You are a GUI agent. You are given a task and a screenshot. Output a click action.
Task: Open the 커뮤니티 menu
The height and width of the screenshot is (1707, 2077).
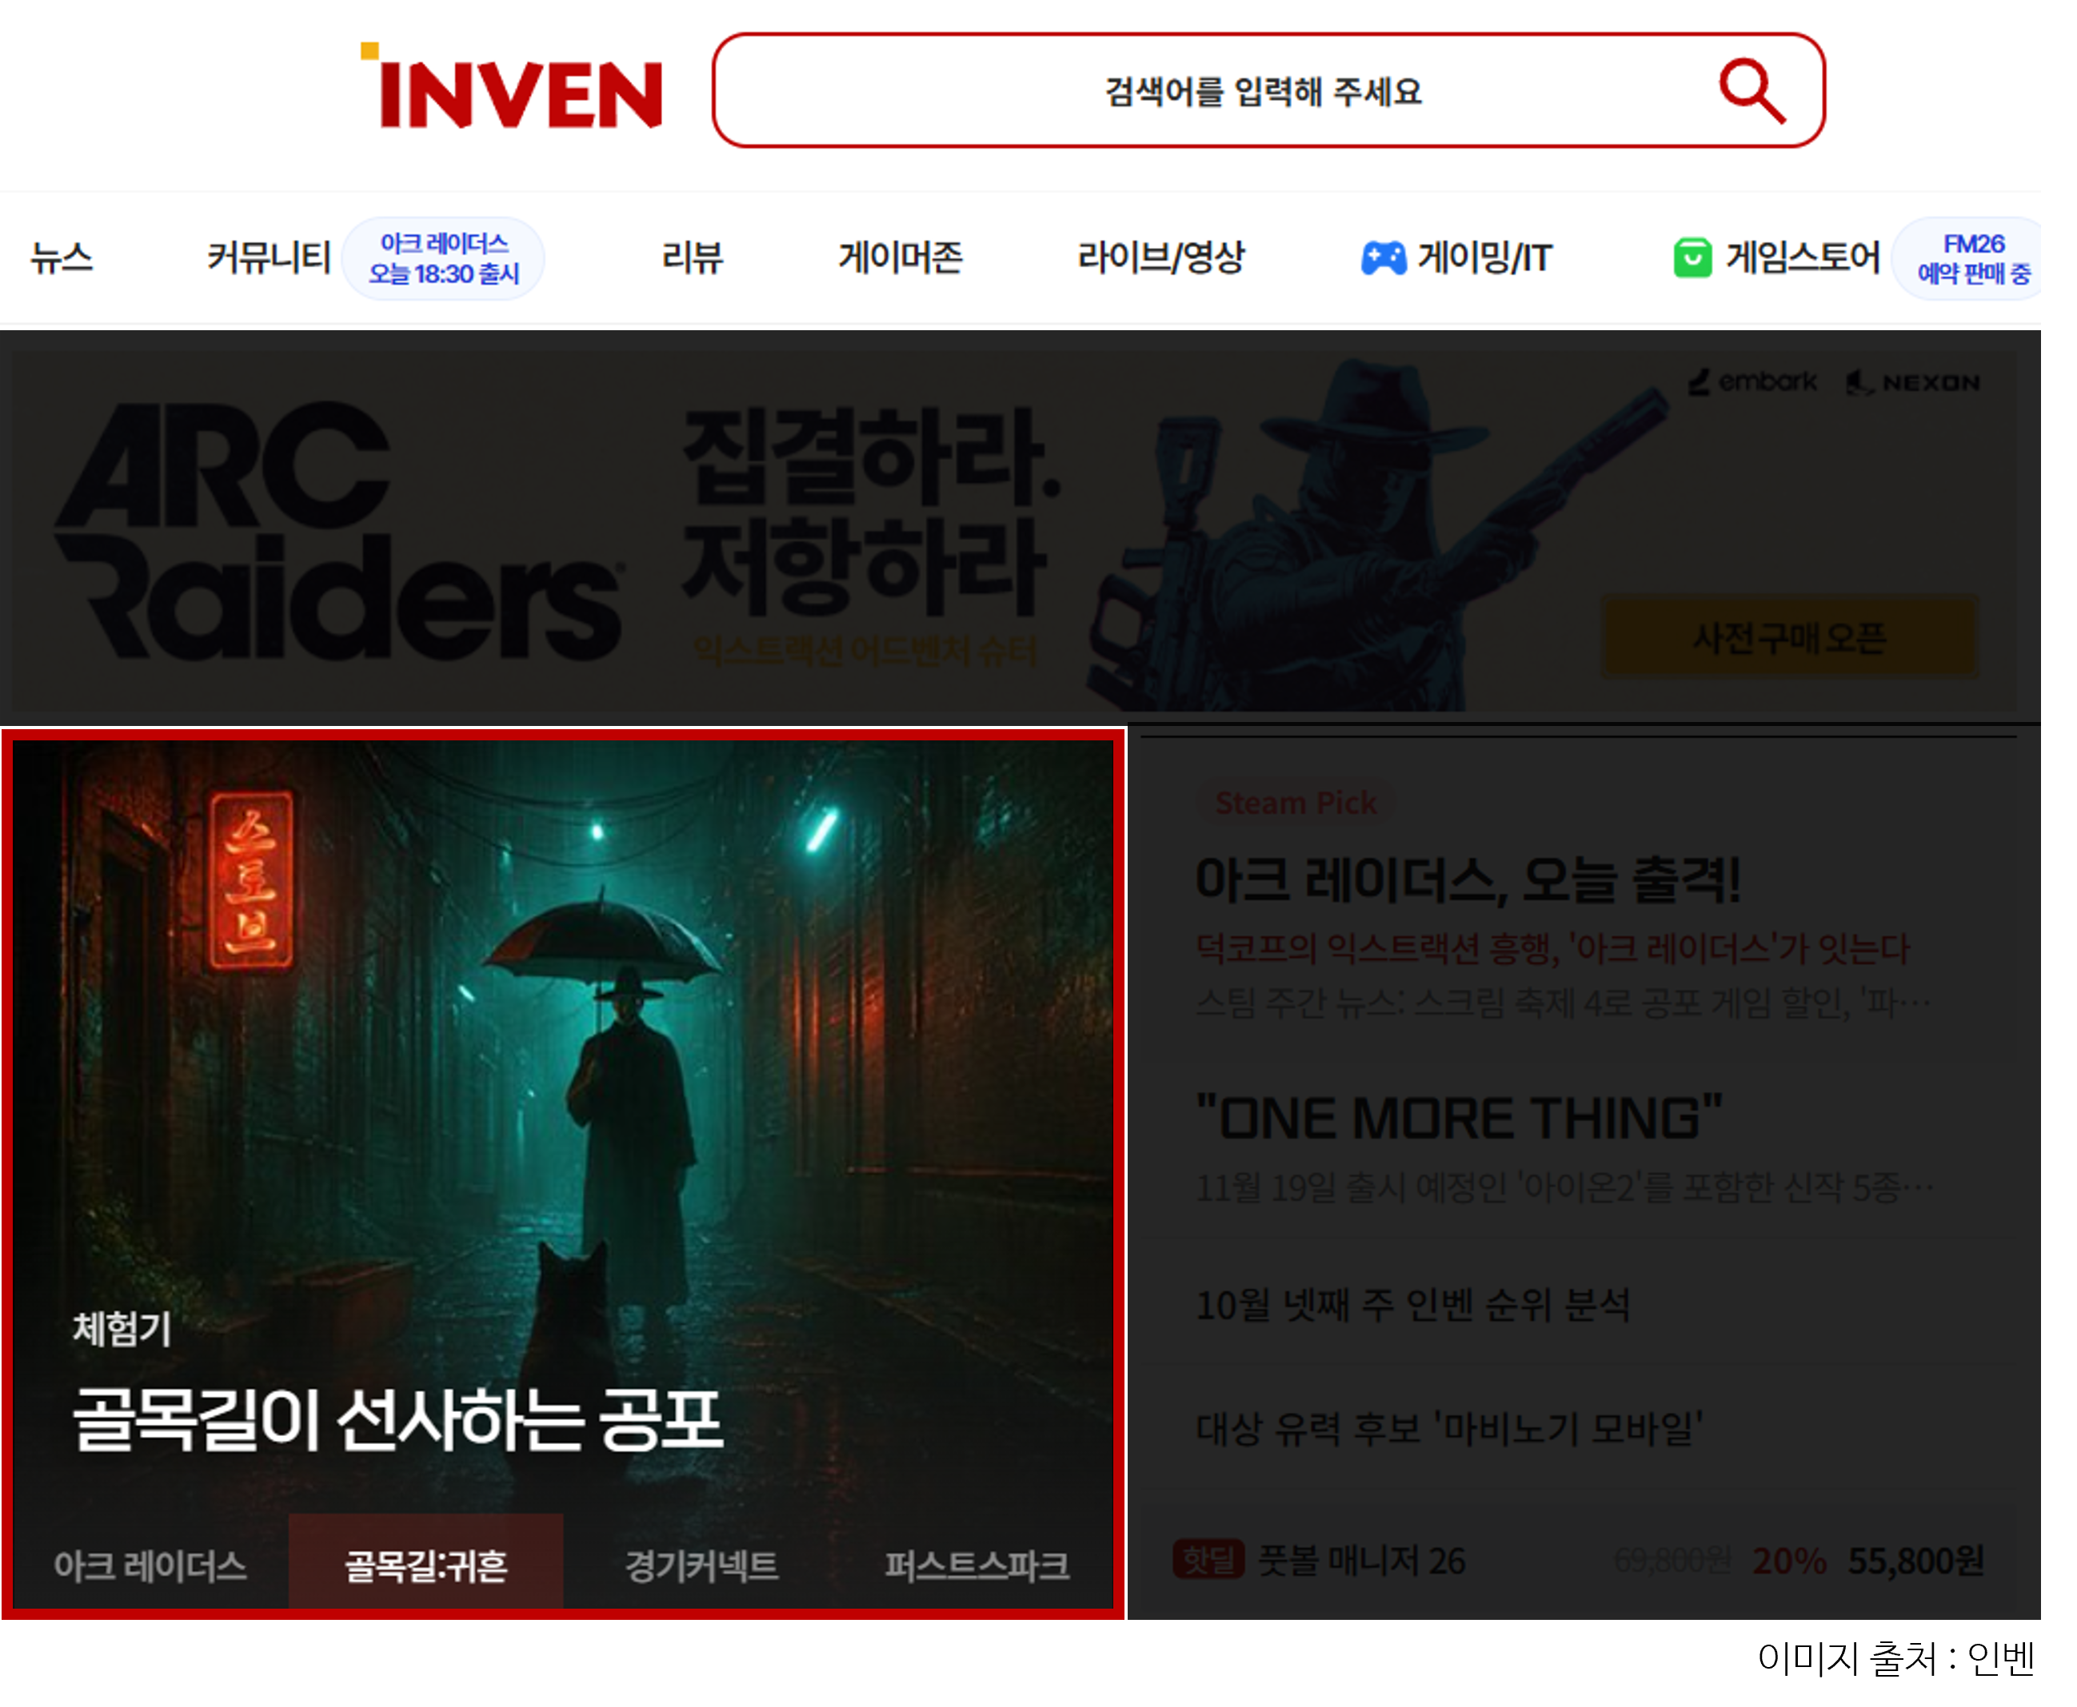tap(267, 257)
